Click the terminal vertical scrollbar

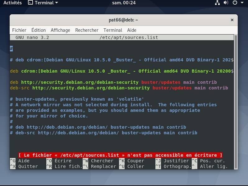236,102
